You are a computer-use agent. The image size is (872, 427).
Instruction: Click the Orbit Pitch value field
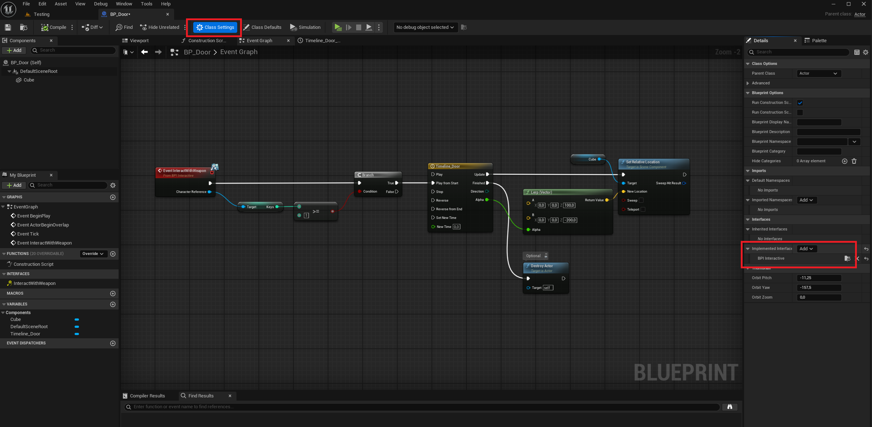[x=819, y=278]
